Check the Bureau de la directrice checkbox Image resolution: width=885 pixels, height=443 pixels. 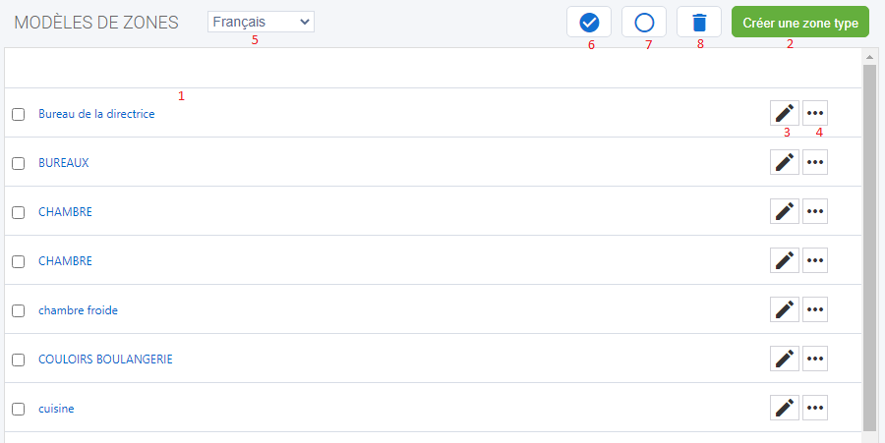click(x=18, y=114)
